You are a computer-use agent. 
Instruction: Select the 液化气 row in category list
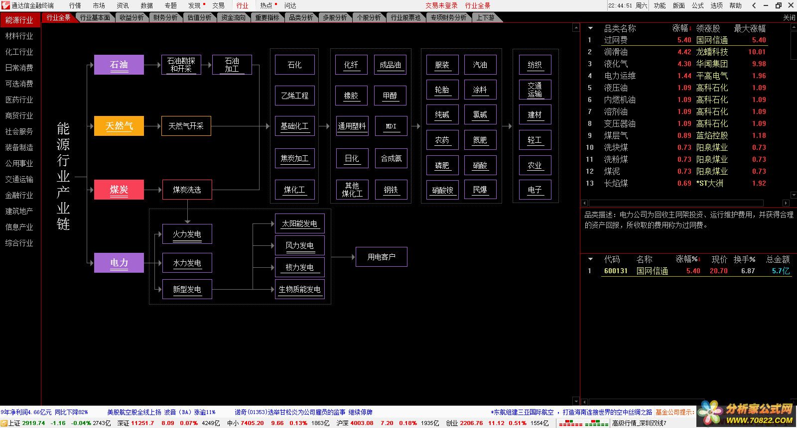pyautogui.click(x=676, y=64)
